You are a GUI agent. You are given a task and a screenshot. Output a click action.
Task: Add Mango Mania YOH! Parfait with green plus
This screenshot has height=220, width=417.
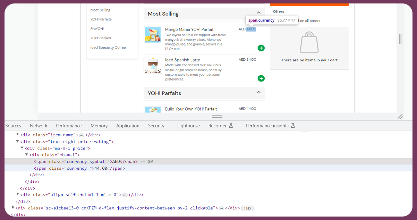click(x=261, y=48)
